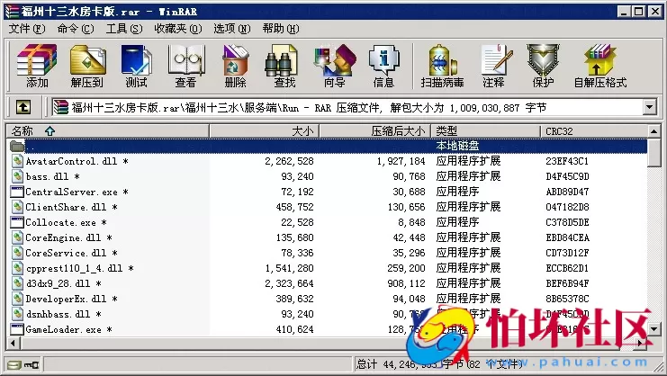Click the 自解压格式 (SFX) icon
667x376 pixels.
click(600, 65)
